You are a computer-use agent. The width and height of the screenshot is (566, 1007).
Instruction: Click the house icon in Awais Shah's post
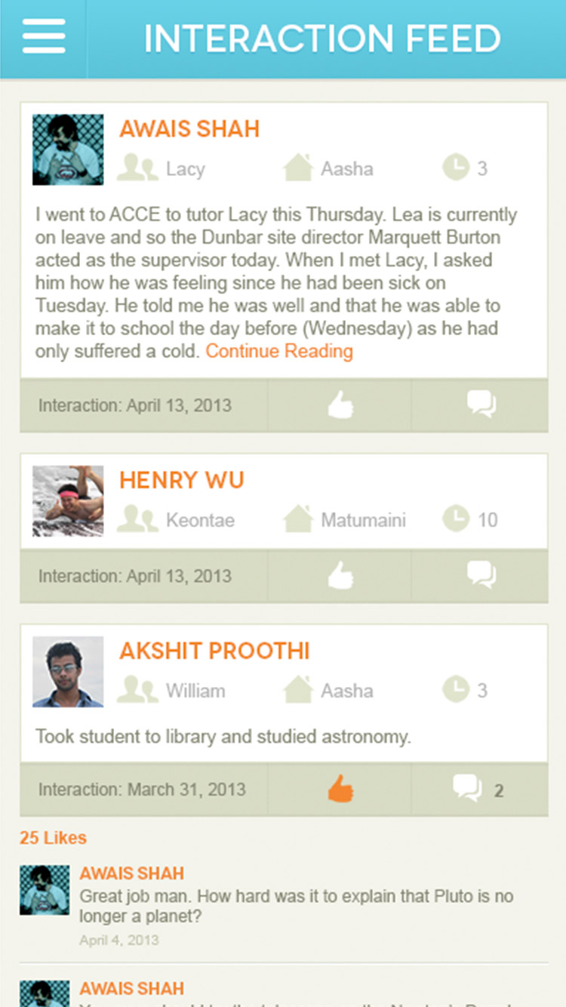click(298, 168)
